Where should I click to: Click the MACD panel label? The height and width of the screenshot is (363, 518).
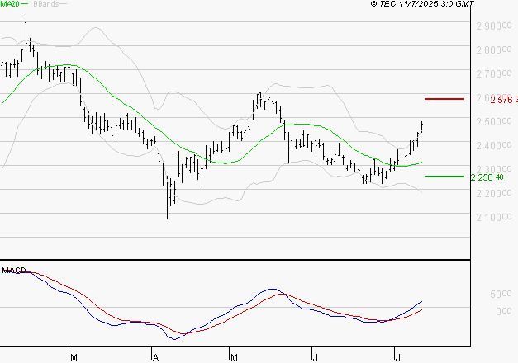pos(14,271)
